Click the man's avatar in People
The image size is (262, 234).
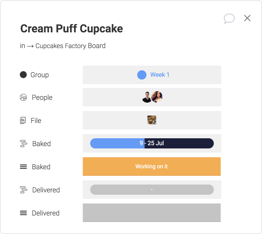click(147, 97)
